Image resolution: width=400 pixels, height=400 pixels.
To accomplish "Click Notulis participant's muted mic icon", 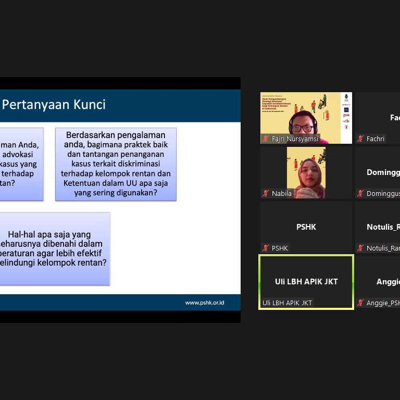I will (360, 248).
